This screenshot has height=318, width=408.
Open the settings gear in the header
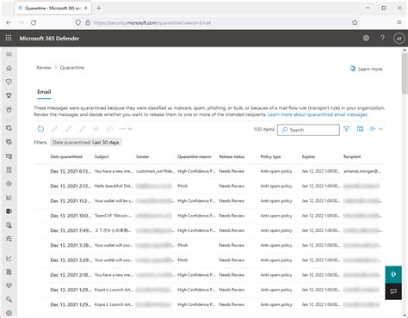[x=366, y=38]
